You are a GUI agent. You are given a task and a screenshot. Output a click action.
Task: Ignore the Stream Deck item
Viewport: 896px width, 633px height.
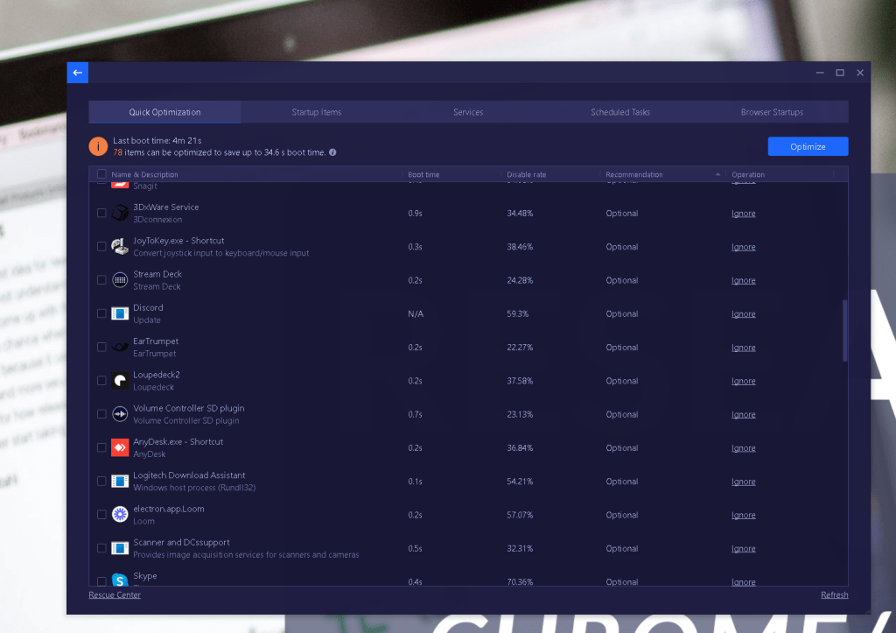click(x=744, y=280)
